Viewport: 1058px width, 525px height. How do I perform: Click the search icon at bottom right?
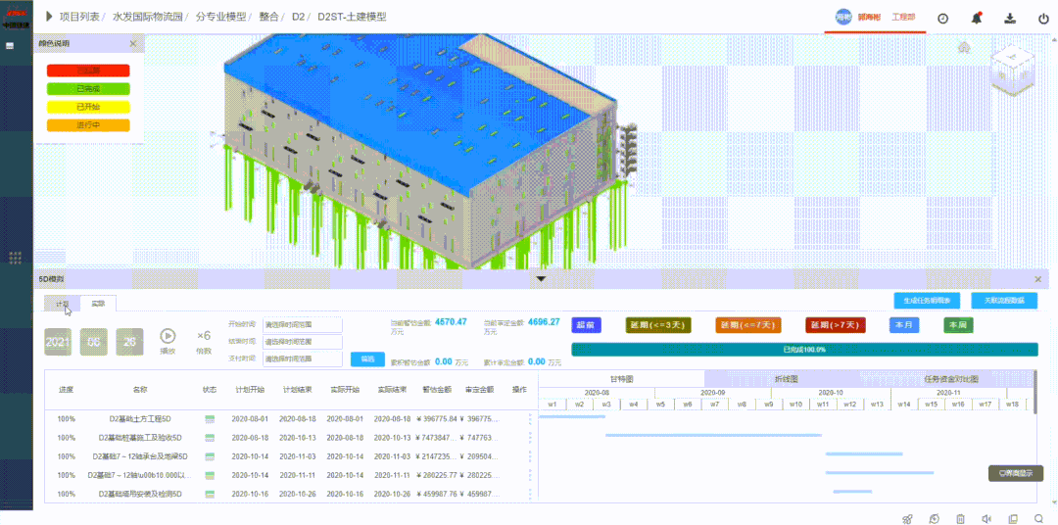click(x=1039, y=518)
